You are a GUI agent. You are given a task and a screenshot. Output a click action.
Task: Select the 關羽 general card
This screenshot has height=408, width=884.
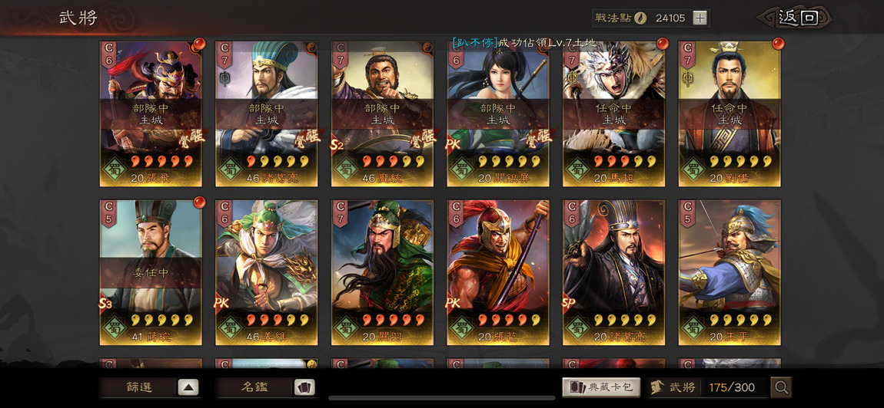382,272
